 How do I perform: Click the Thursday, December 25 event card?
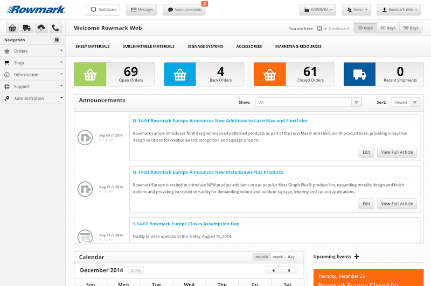(x=369, y=278)
